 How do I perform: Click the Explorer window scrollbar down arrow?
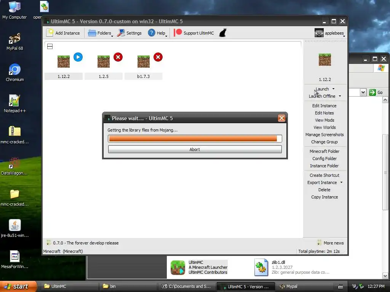[x=385, y=276]
